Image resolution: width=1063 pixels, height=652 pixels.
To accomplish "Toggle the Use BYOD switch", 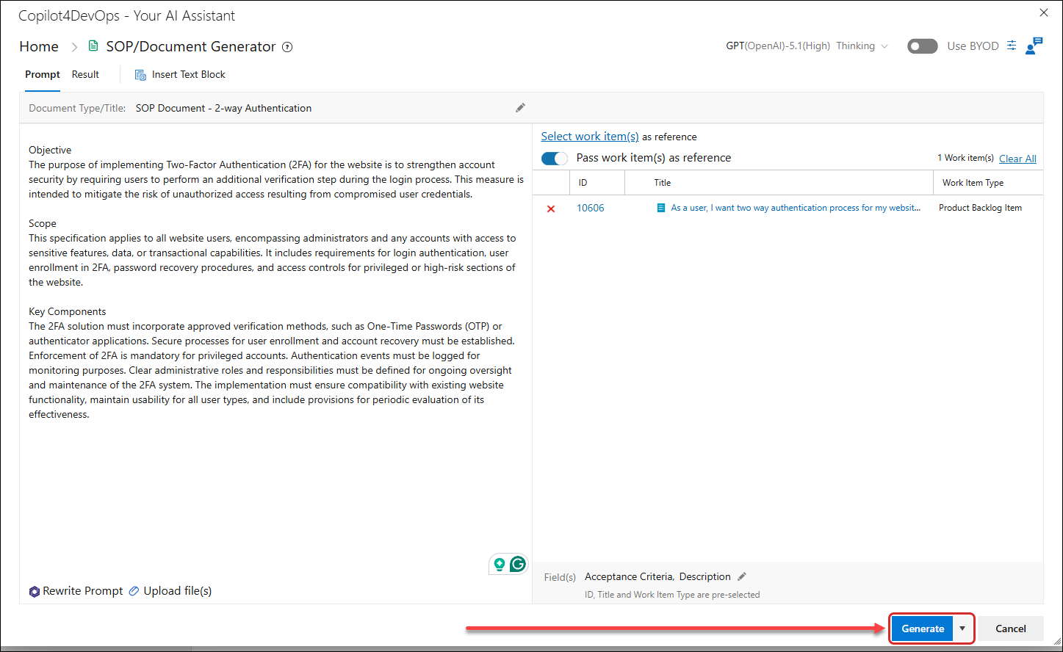I will [923, 46].
